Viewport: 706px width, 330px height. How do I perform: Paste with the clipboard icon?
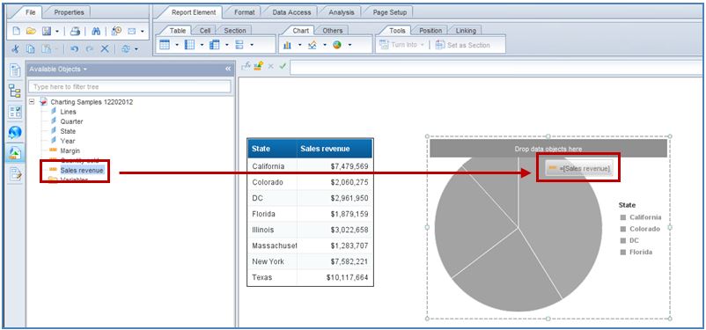pyautogui.click(x=46, y=48)
